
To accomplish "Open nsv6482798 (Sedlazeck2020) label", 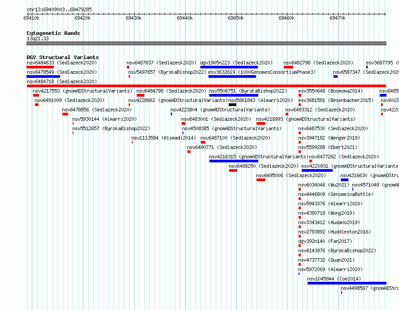I will point(319,63).
